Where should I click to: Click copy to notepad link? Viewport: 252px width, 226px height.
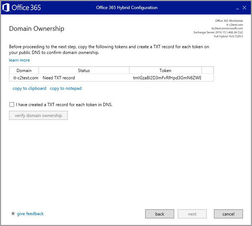[66, 88]
